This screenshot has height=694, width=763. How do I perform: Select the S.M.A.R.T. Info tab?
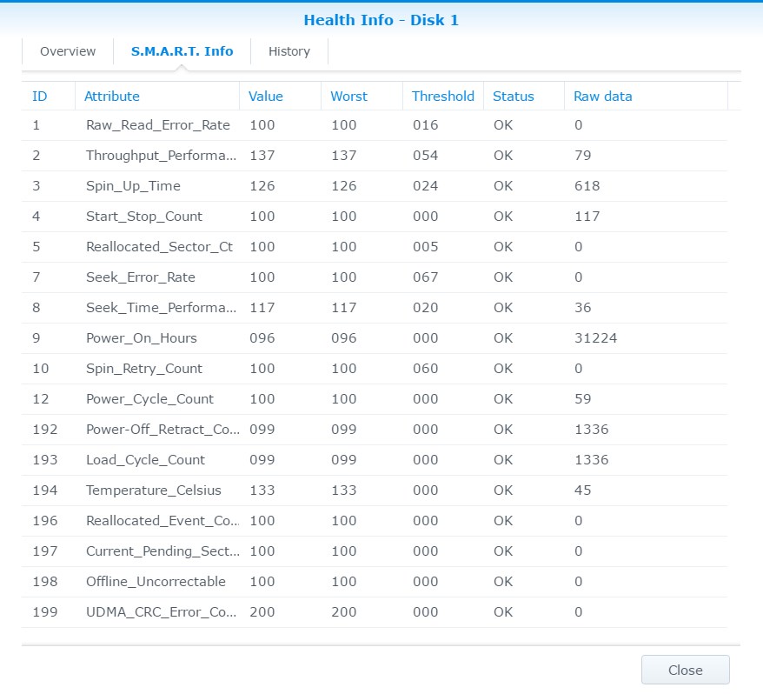[x=182, y=51]
